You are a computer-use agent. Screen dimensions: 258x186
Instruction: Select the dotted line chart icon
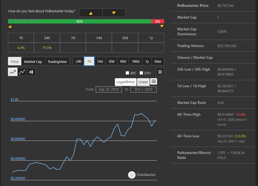22,72
